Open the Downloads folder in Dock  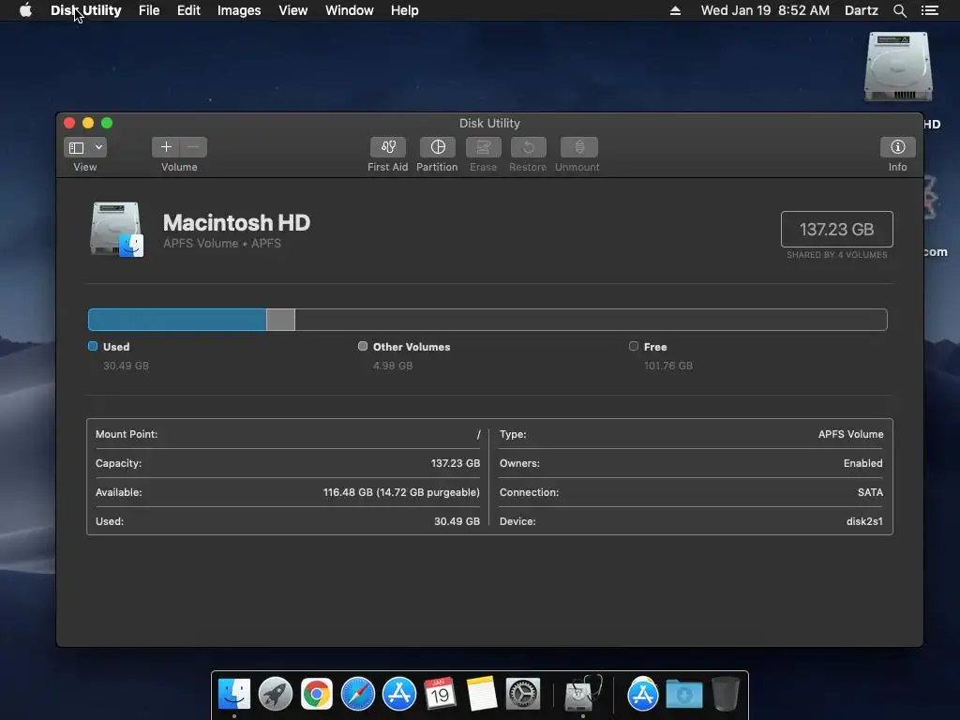(683, 695)
